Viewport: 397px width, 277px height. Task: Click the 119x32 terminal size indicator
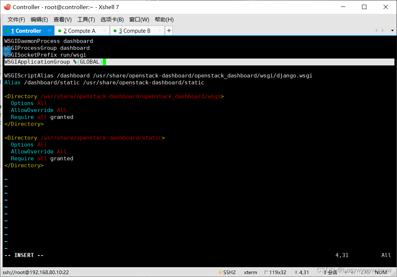277,272
